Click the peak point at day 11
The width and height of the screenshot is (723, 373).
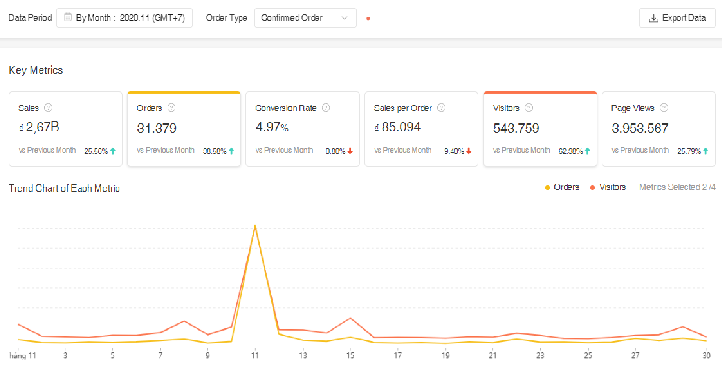255,226
